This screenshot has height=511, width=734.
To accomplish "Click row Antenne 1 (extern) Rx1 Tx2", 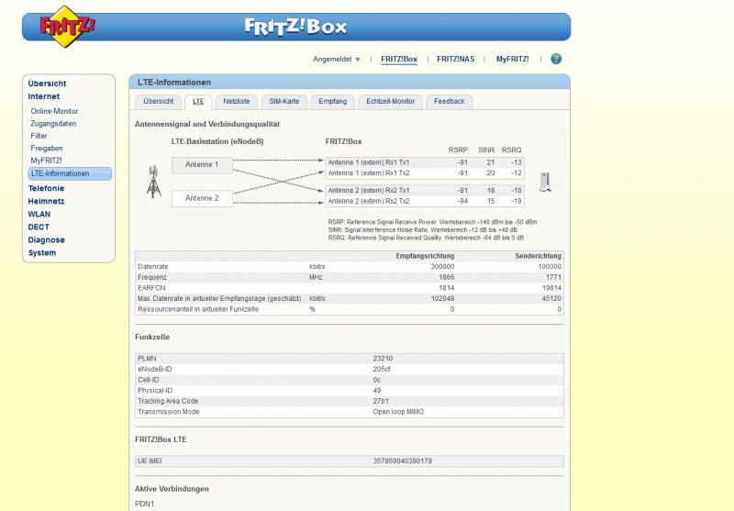I will (x=425, y=173).
